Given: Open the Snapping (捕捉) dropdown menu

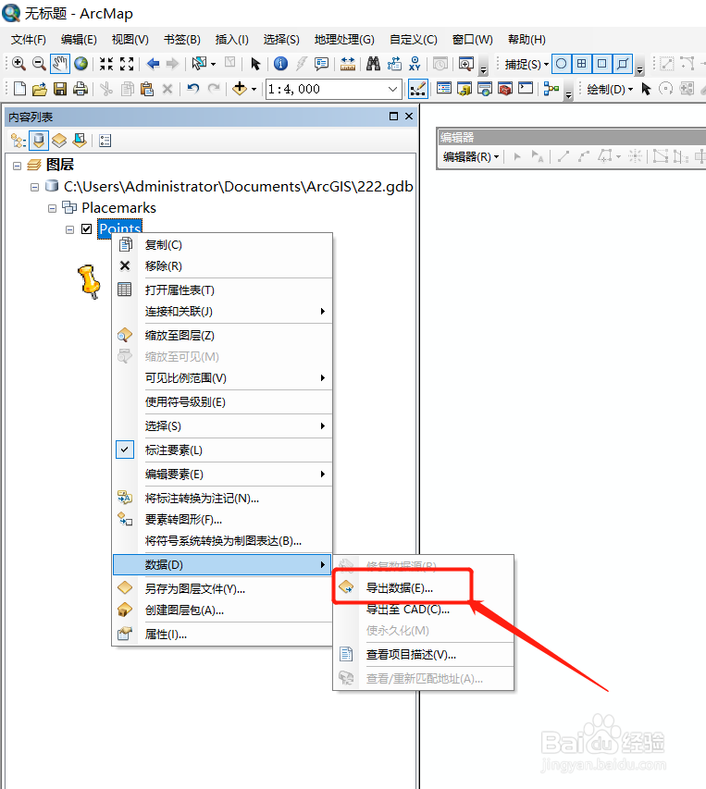Looking at the screenshot, I should point(526,64).
